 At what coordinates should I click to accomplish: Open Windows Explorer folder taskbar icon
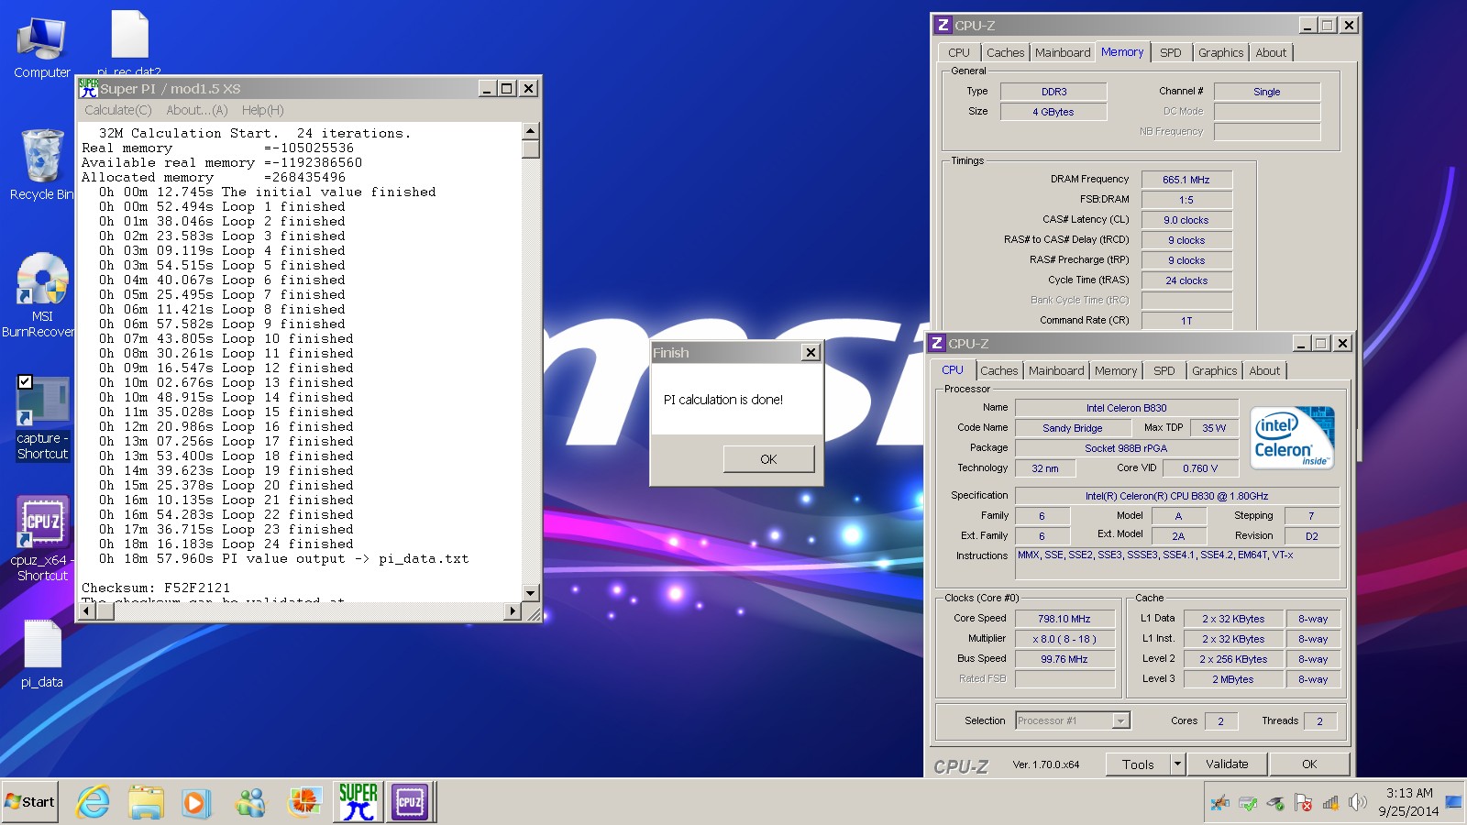click(x=146, y=802)
